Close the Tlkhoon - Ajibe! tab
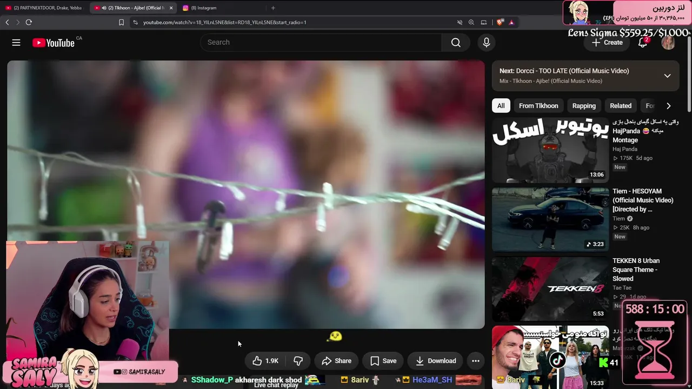 click(x=171, y=8)
